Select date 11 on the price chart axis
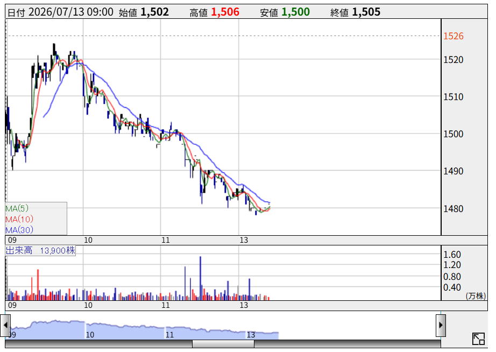The image size is (496, 352). [x=166, y=240]
